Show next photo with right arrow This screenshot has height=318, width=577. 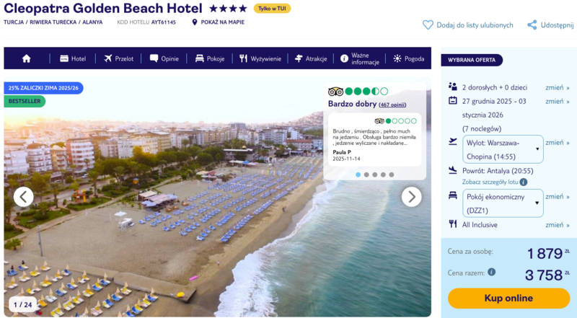point(411,196)
